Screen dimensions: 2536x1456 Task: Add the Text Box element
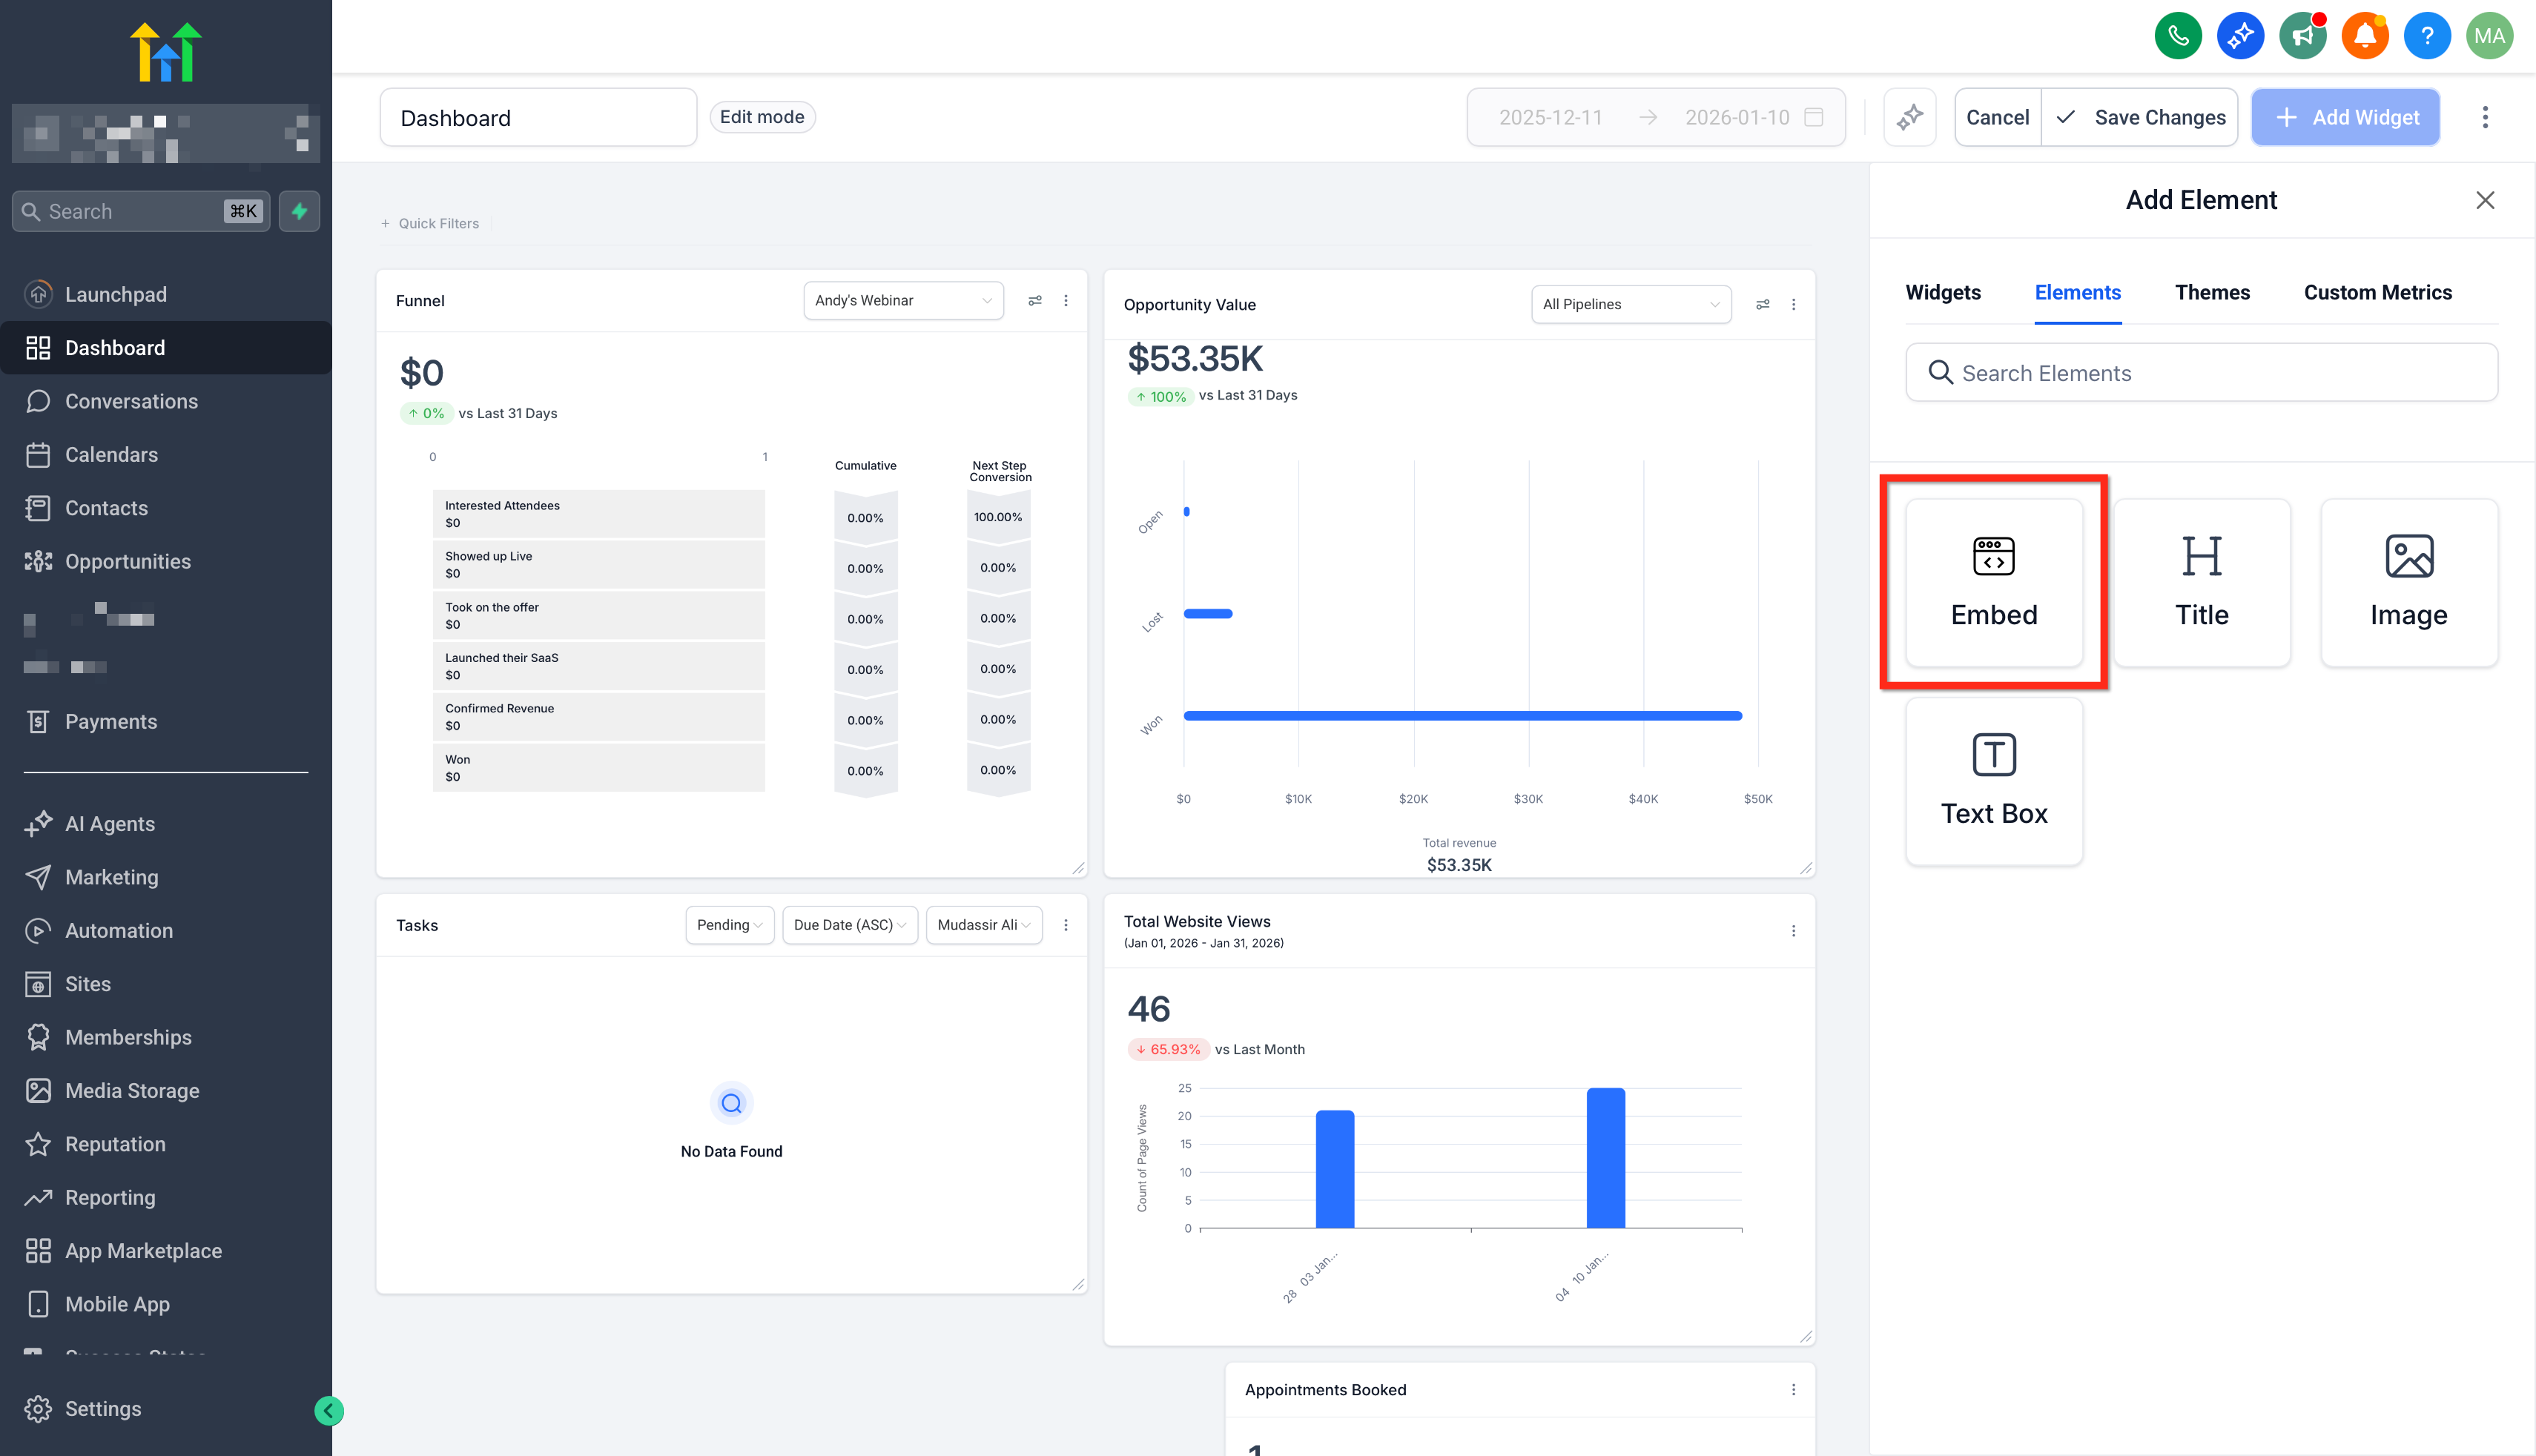tap(1993, 781)
